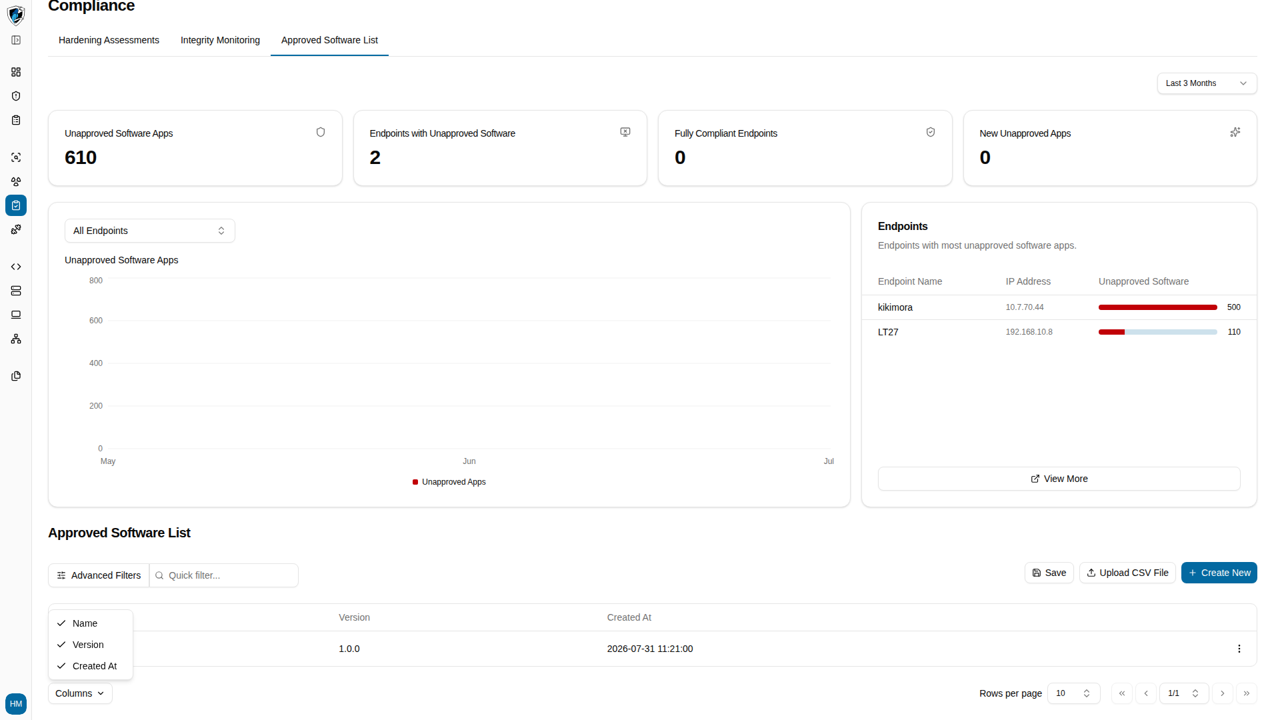Image resolution: width=1280 pixels, height=720 pixels.
Task: Click Endpoint Name column header
Action: click(910, 281)
